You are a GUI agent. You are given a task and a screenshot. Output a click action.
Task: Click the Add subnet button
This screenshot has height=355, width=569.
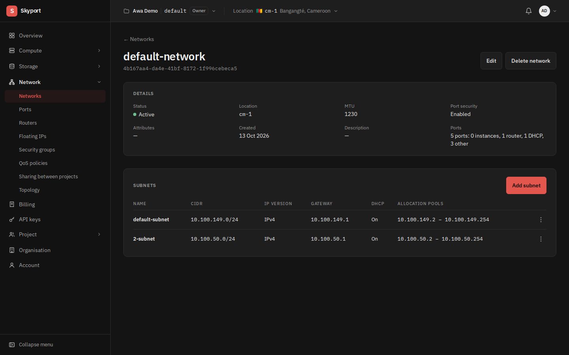(526, 185)
